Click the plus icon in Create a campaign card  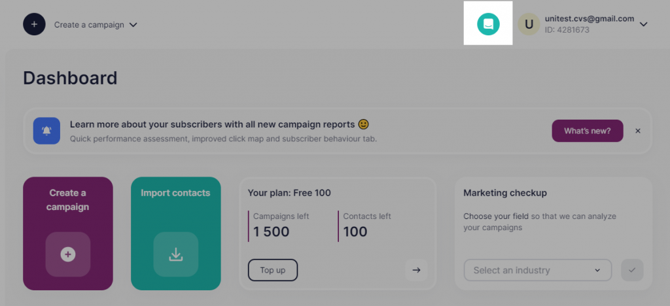pos(68,254)
